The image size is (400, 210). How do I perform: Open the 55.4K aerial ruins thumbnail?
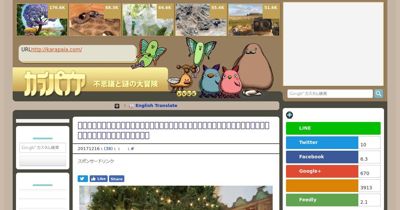201,20
